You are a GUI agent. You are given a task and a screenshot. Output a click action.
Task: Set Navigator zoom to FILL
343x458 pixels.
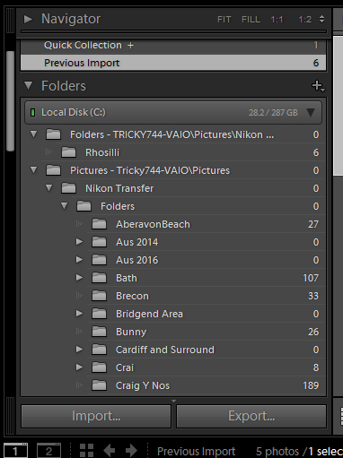tap(251, 20)
